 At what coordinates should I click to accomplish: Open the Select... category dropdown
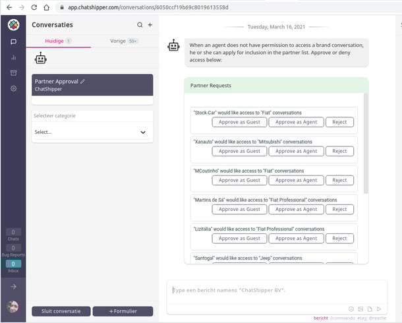point(92,132)
